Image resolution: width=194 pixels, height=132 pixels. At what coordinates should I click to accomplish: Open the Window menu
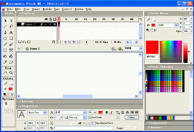[79, 9]
